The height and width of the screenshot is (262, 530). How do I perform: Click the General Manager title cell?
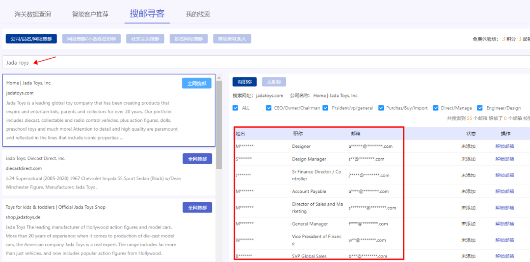click(310, 224)
